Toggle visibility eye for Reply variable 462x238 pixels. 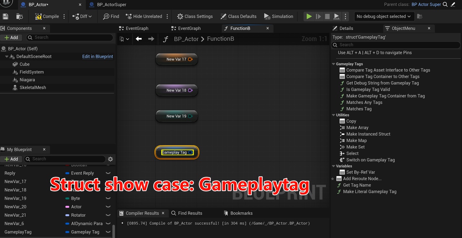tap(108, 173)
